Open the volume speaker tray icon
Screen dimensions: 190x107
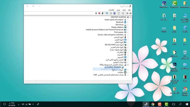coord(23,104)
